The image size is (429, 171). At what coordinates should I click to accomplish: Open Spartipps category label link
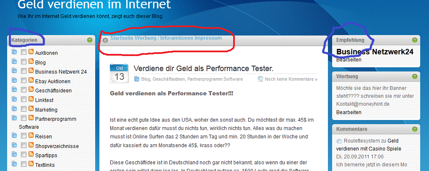point(46,156)
